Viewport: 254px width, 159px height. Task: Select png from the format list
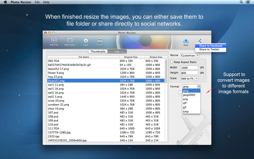click(185, 99)
